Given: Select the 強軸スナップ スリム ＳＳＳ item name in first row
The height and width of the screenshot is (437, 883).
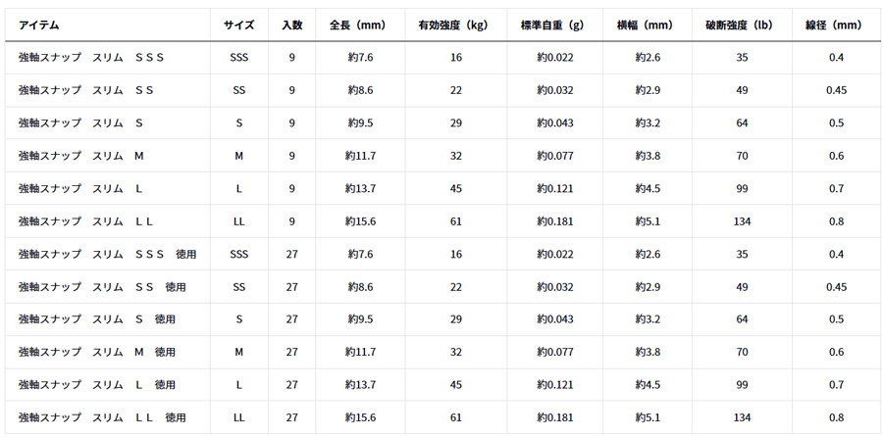Looking at the screenshot, I should 91,58.
